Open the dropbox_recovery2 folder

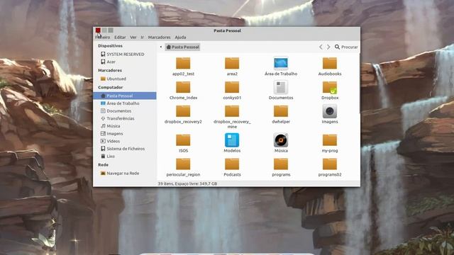tap(183, 111)
